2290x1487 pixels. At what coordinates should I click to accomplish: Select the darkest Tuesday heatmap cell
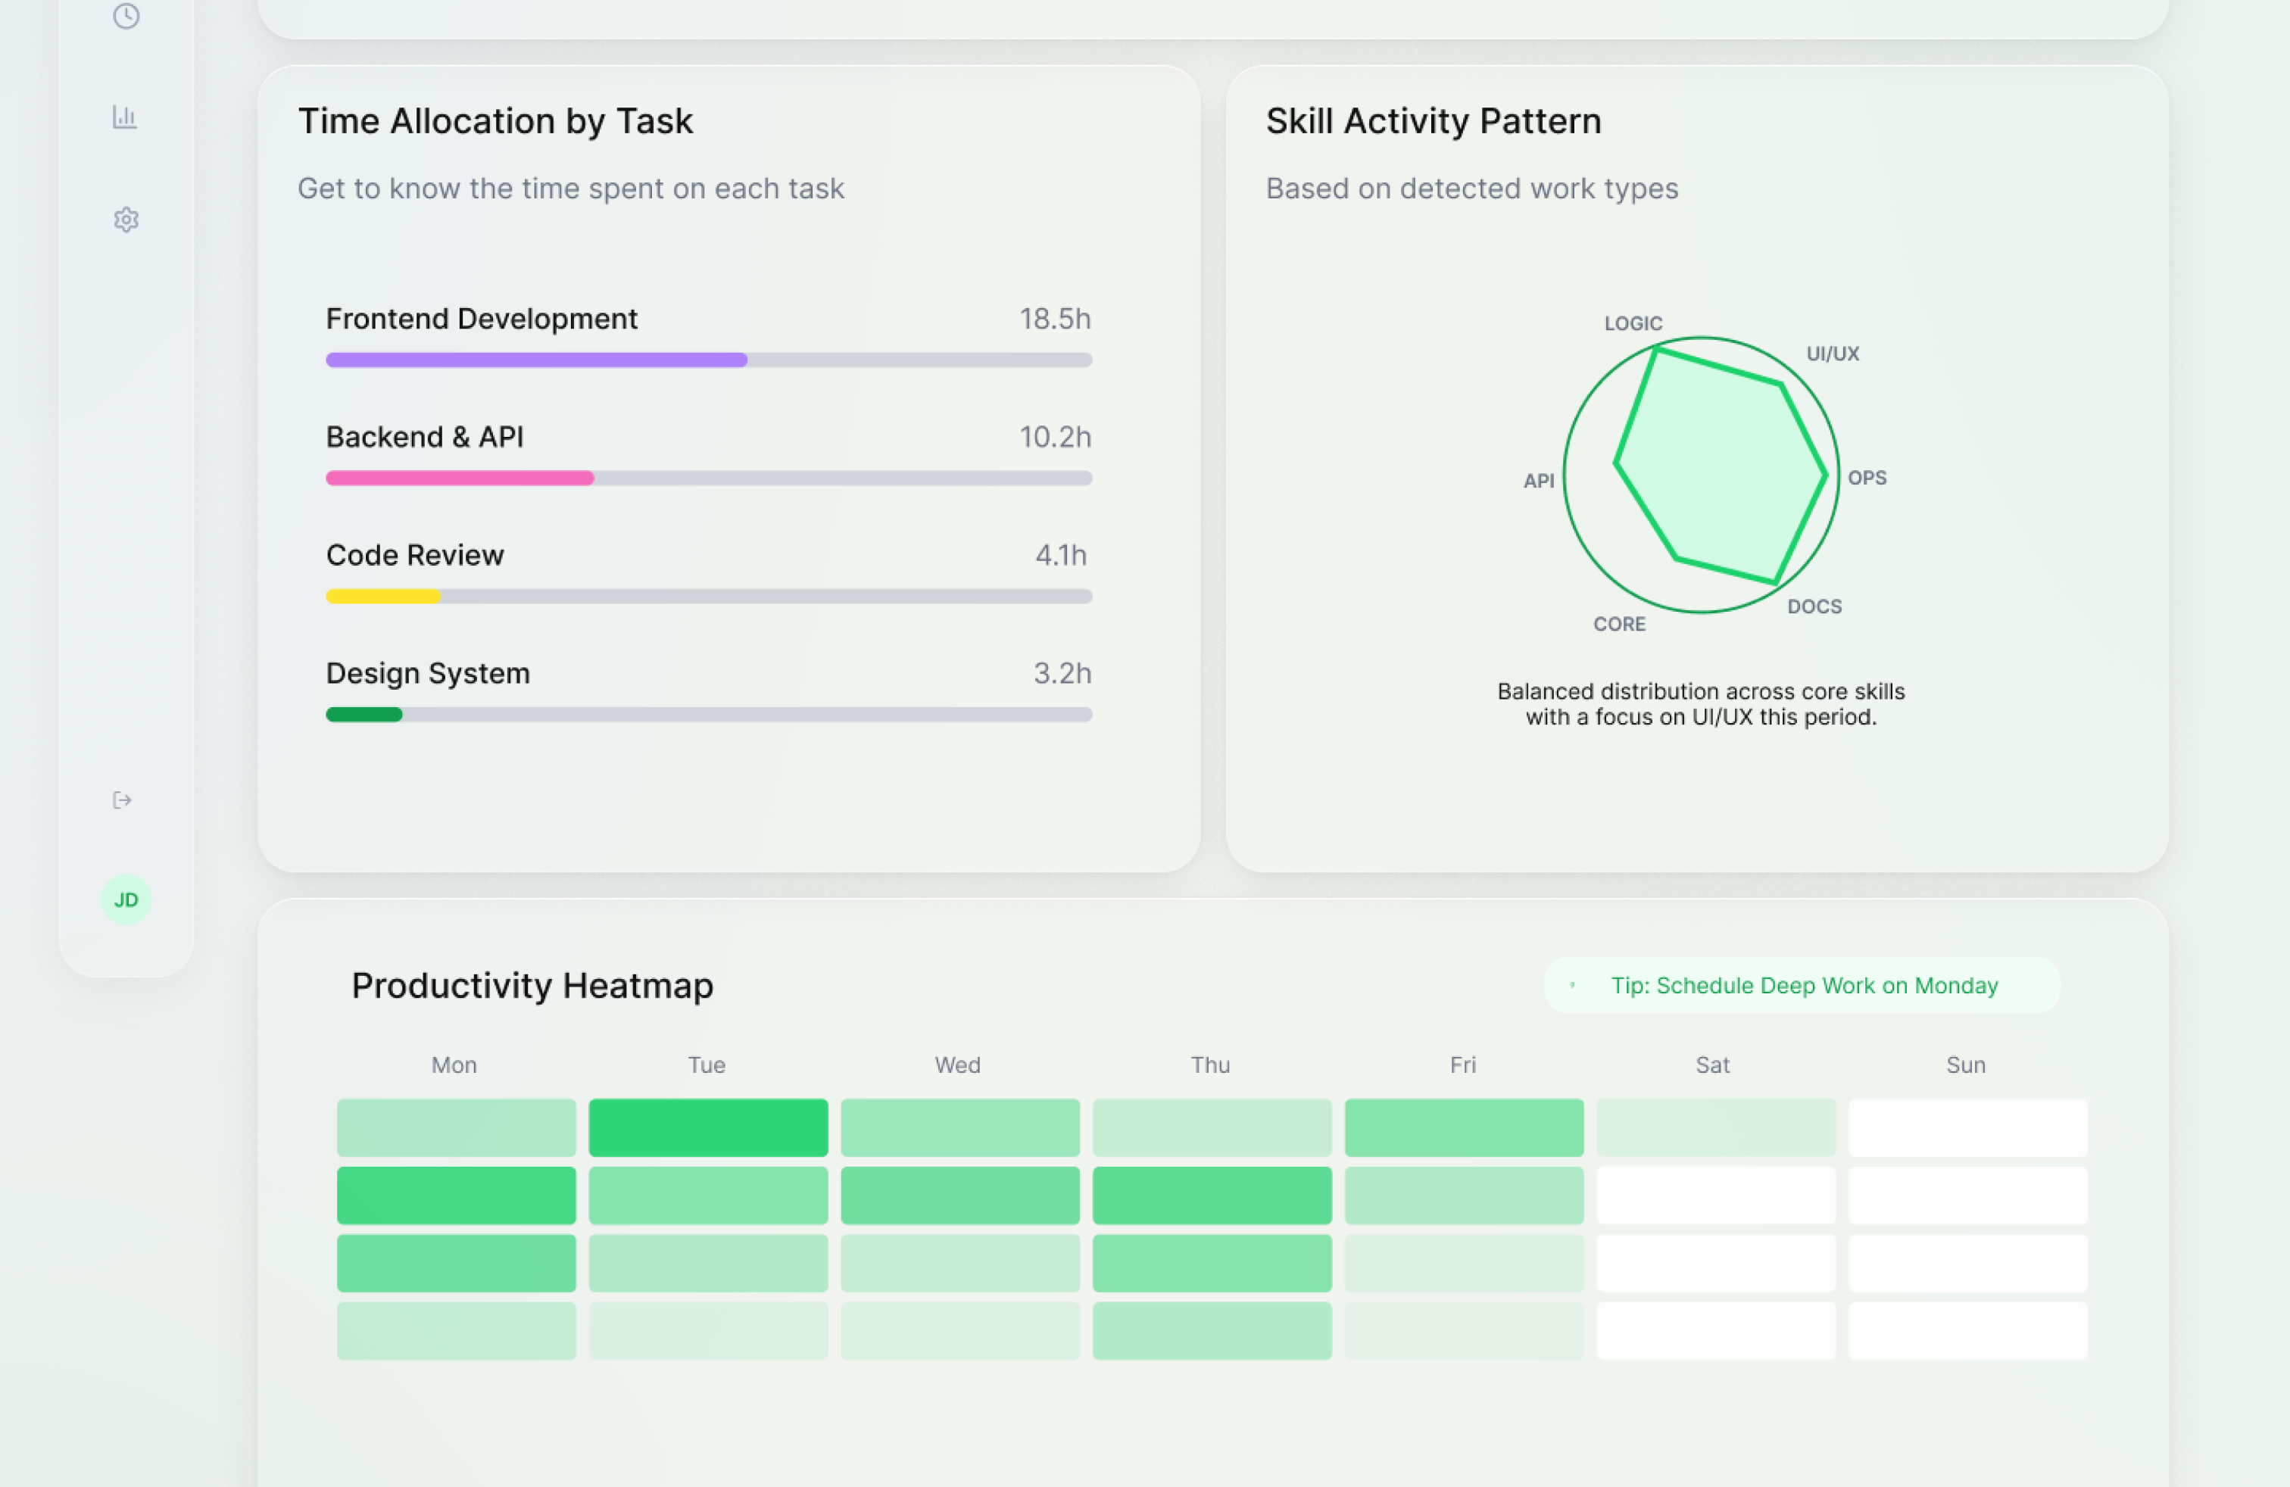tap(708, 1127)
